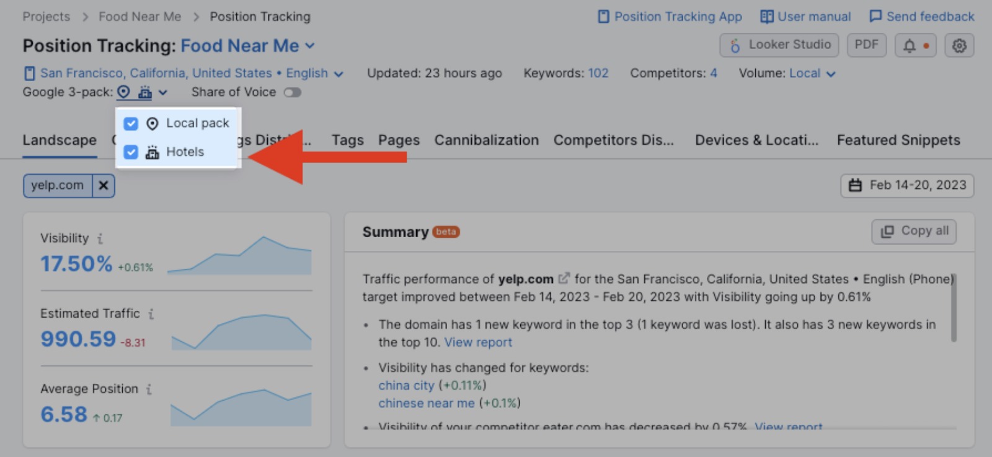Image resolution: width=992 pixels, height=457 pixels.
Task: Expand the Food Near Me project dropdown
Action: (x=248, y=46)
